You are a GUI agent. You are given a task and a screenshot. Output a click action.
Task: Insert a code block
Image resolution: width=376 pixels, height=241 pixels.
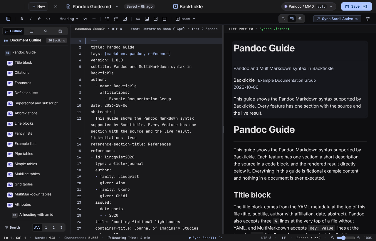tap(156, 19)
